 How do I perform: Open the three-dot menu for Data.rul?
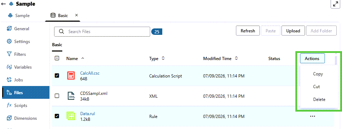tap(312, 116)
